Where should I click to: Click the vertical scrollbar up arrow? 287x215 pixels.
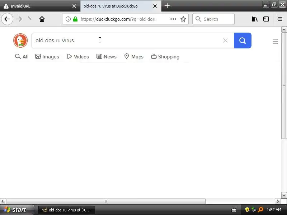click(284, 30)
